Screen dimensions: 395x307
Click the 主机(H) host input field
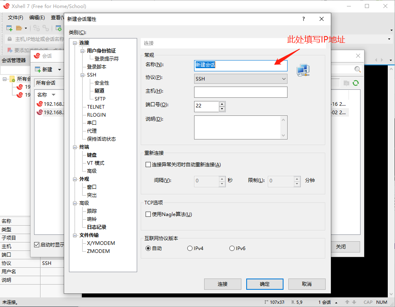coord(241,92)
